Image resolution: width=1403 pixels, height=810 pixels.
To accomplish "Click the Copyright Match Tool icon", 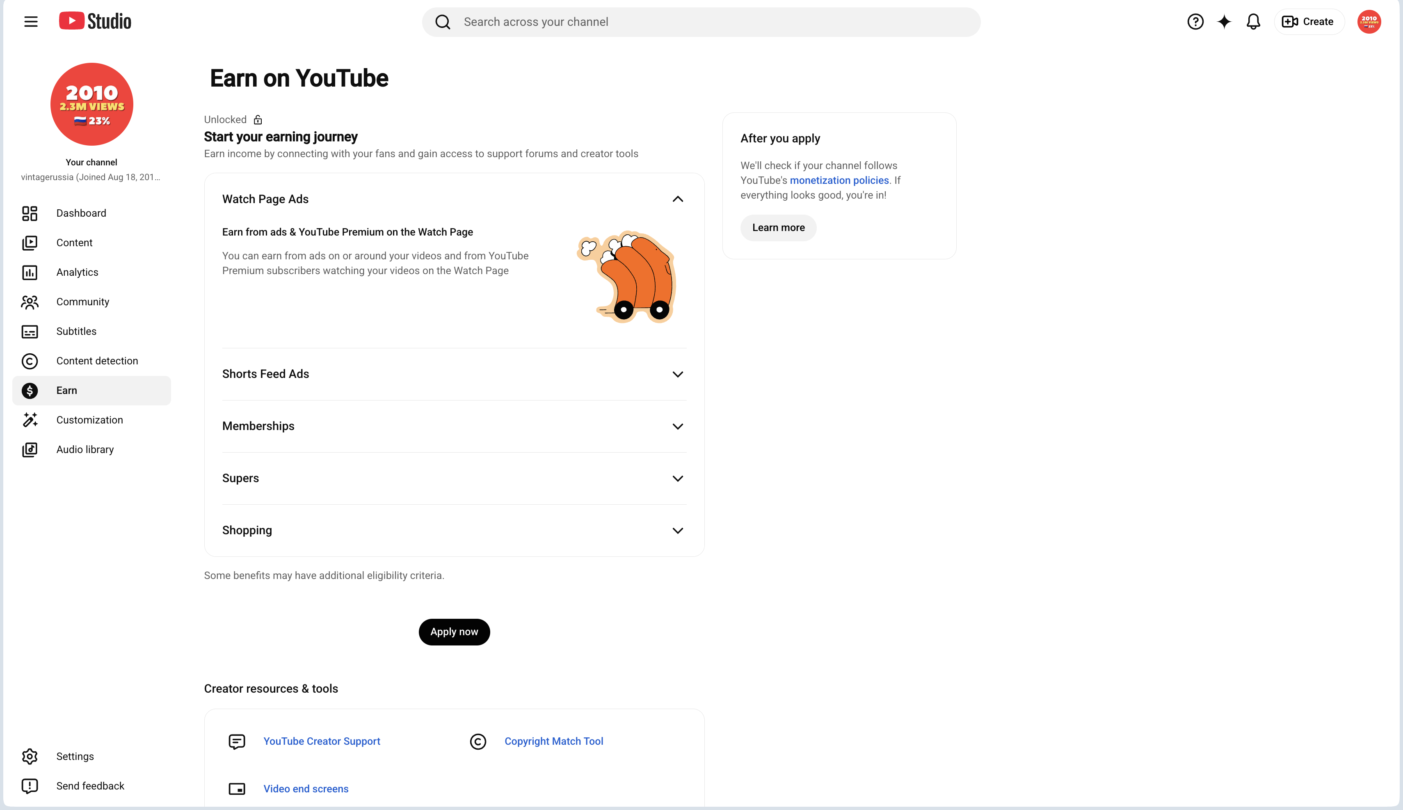I will point(478,741).
